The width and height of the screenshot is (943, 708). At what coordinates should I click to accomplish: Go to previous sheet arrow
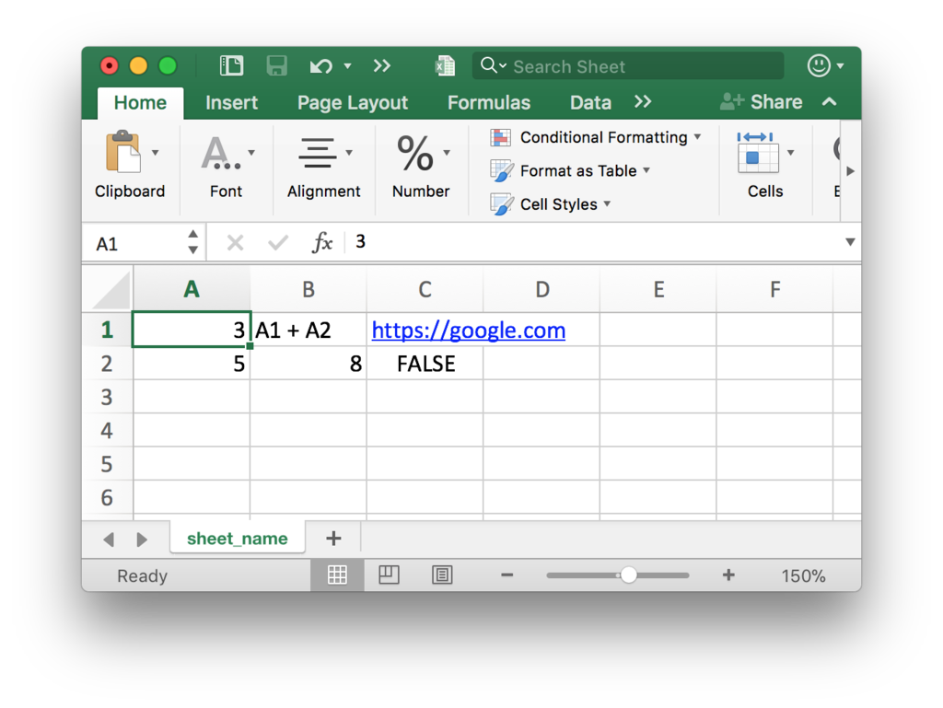[109, 540]
